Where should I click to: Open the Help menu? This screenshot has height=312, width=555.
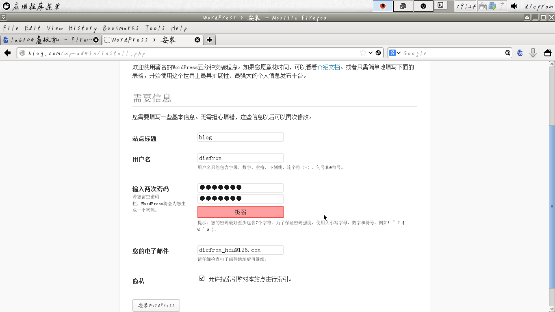click(x=179, y=28)
